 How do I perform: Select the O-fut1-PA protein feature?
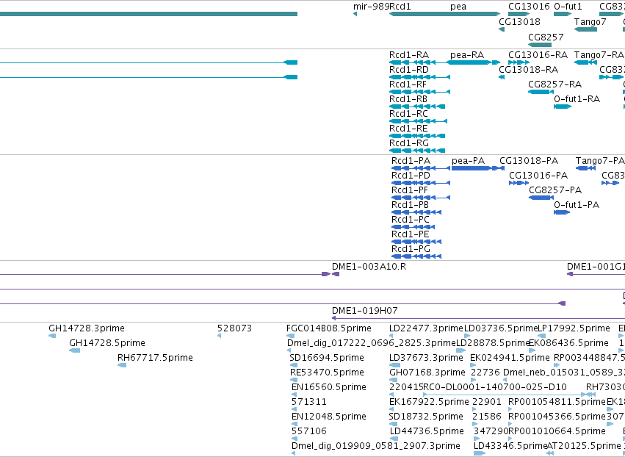tap(562, 212)
